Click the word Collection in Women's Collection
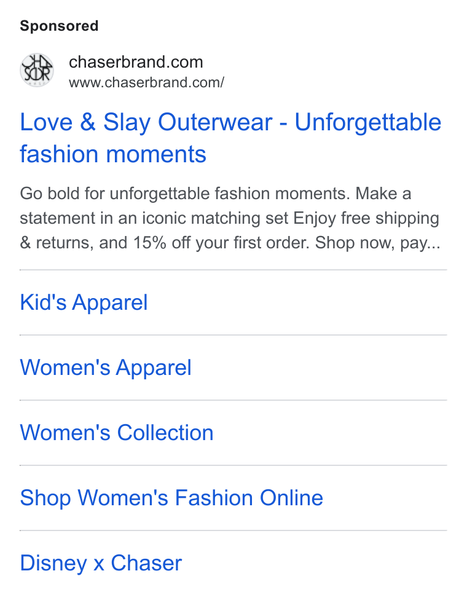 coord(165,433)
